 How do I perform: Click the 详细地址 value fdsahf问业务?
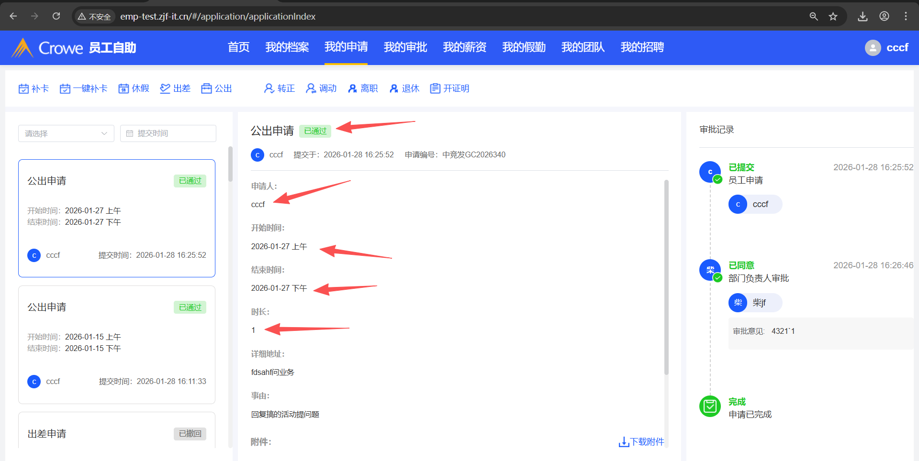click(273, 372)
